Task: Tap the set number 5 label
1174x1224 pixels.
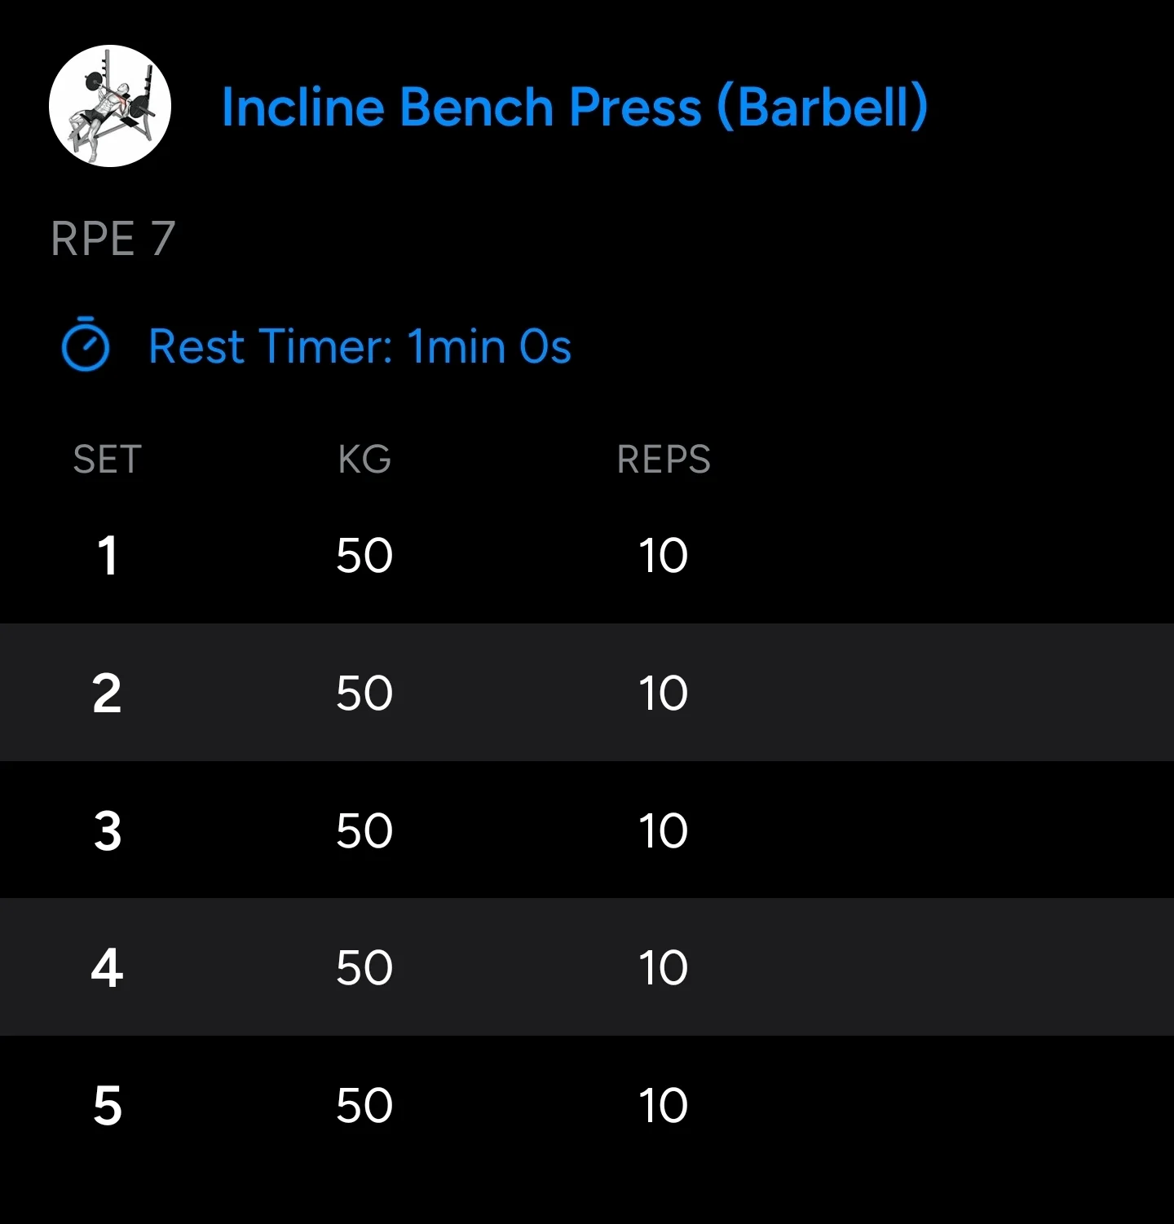Action: (107, 1106)
